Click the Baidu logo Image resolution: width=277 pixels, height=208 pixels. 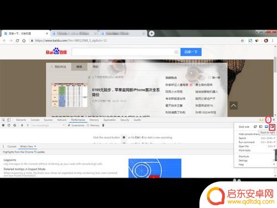56,52
